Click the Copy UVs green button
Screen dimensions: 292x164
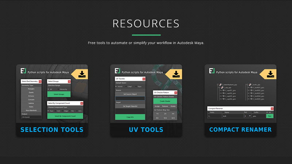click(x=130, y=117)
